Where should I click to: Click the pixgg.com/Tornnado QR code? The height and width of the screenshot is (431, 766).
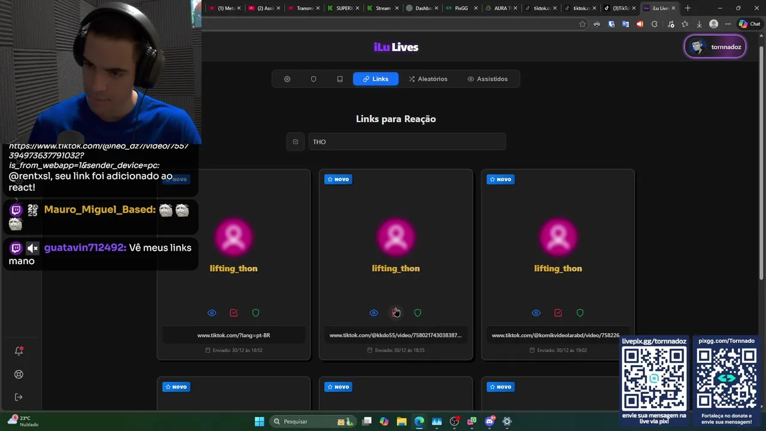click(x=727, y=378)
